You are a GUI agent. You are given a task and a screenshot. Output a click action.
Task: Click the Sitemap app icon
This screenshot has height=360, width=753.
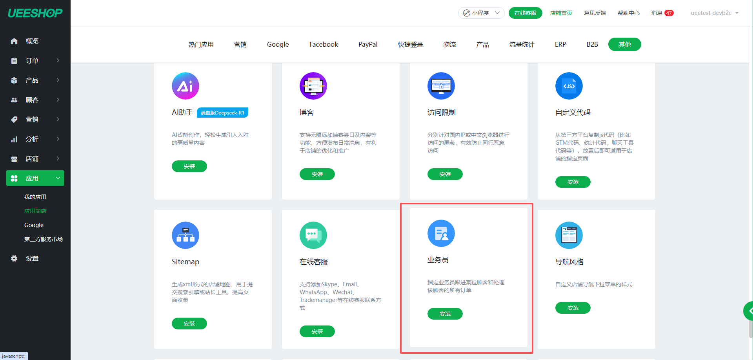[185, 235]
